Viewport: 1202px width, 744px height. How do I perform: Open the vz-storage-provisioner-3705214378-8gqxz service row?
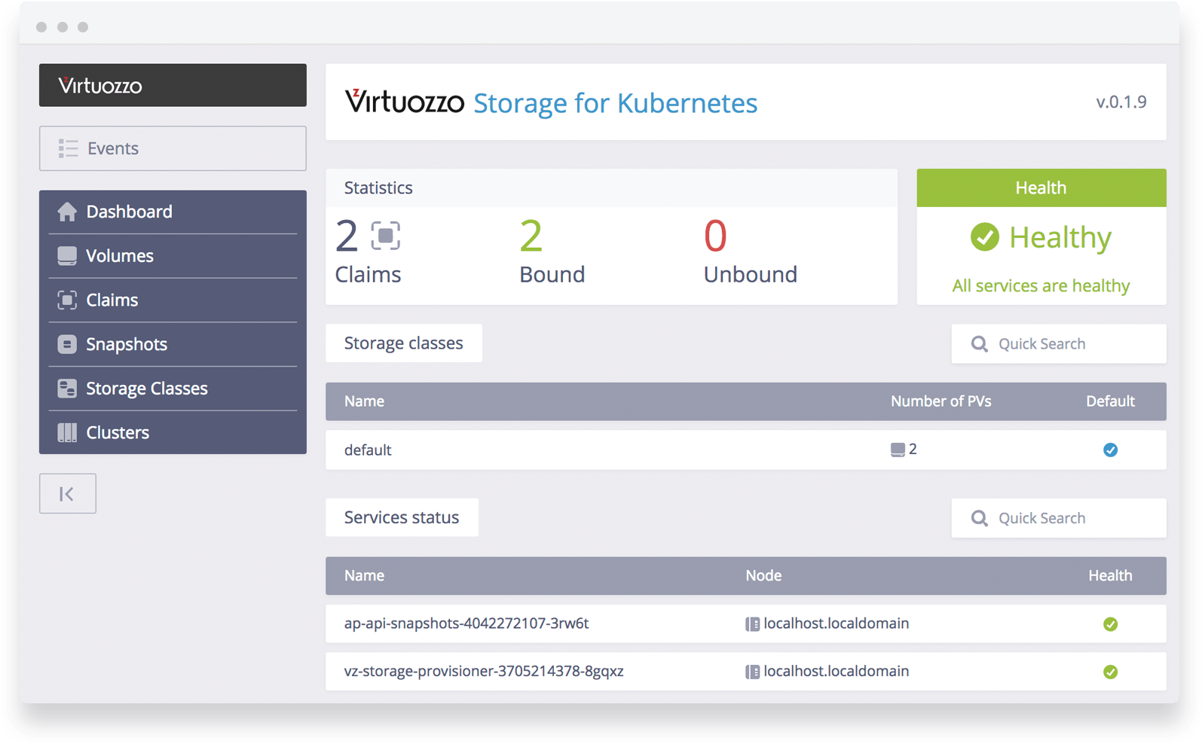point(746,671)
